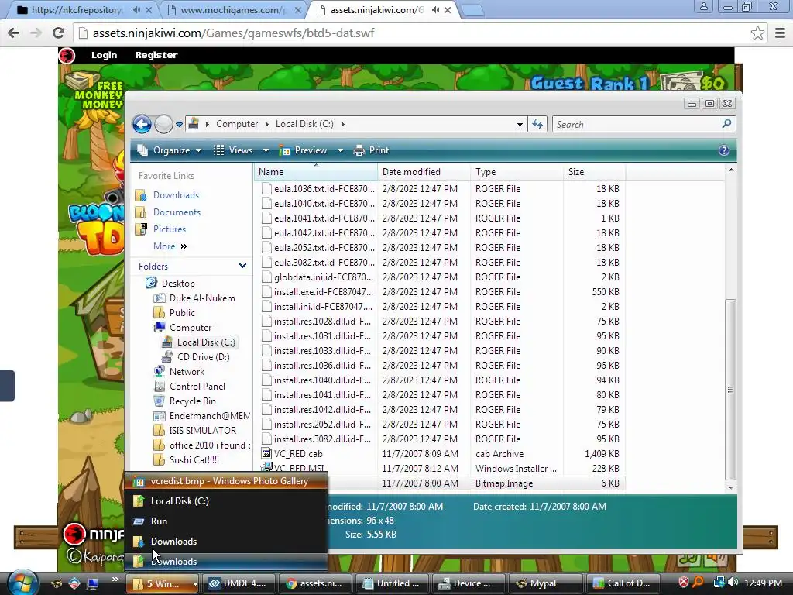Screen dimensions: 793x595
Task: Open Documents in Favorite Links
Action: click(x=177, y=212)
